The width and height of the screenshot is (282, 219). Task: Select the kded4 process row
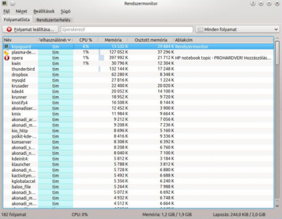[138, 91]
